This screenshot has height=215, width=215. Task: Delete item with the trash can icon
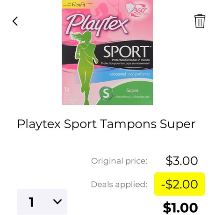(x=200, y=21)
